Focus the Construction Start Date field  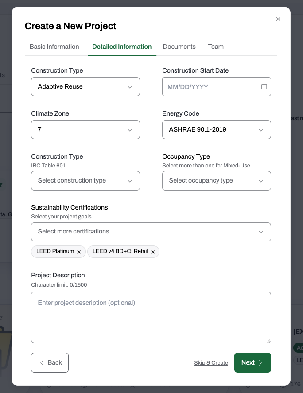(217, 87)
